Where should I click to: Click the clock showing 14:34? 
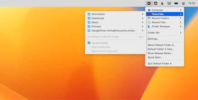click(x=191, y=3)
